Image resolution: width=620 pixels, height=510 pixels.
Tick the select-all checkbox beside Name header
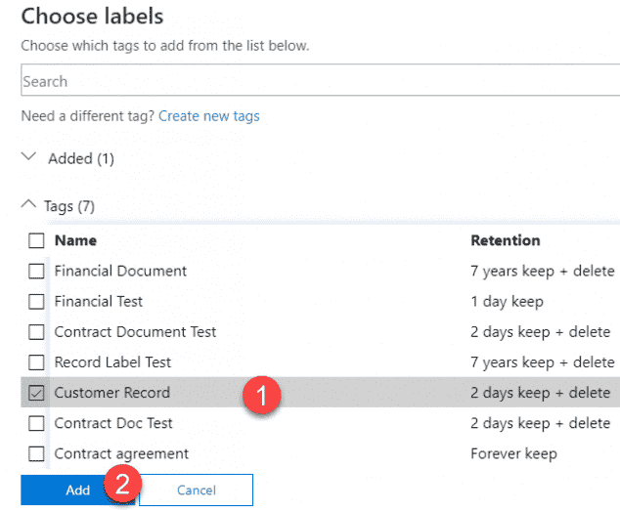click(x=36, y=240)
